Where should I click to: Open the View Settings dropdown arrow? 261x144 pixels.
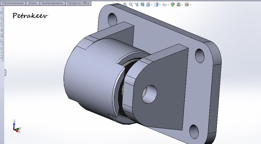point(190,5)
